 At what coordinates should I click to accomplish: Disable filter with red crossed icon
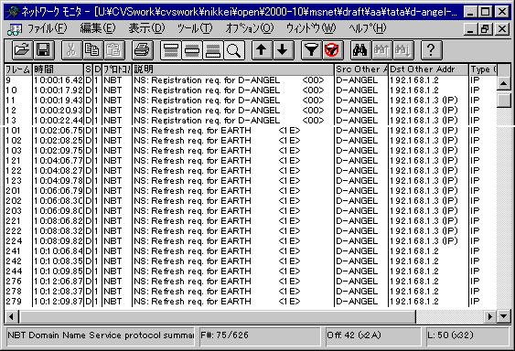click(x=332, y=50)
